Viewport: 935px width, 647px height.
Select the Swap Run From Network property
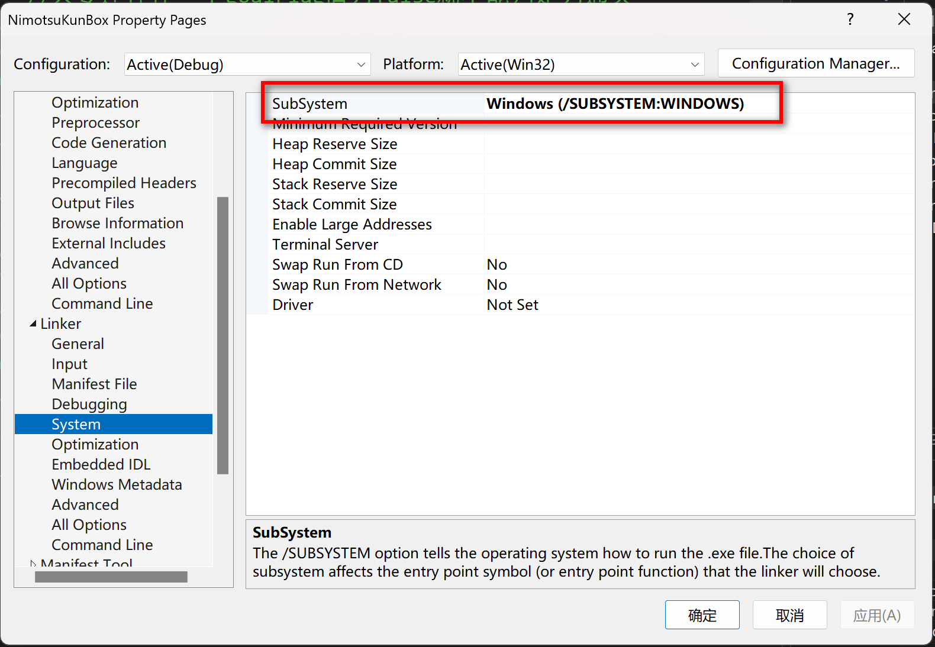357,284
